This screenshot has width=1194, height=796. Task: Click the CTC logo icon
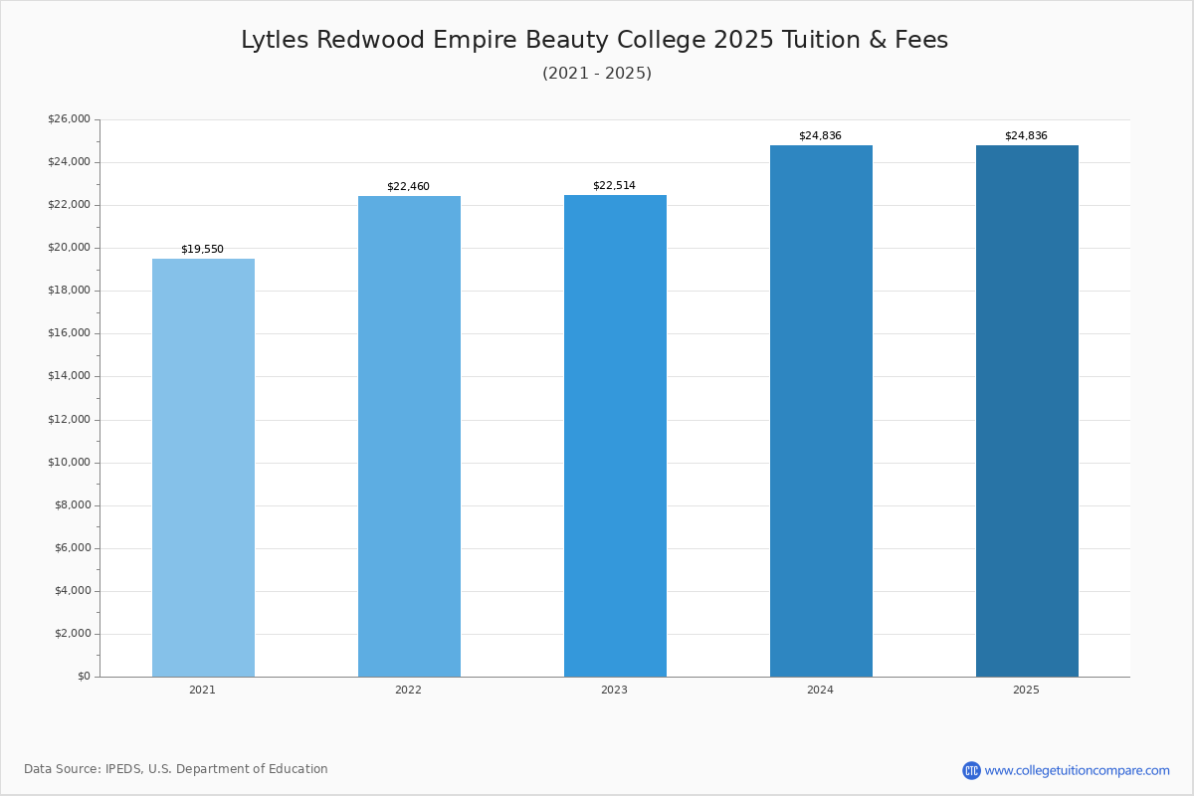coord(971,770)
